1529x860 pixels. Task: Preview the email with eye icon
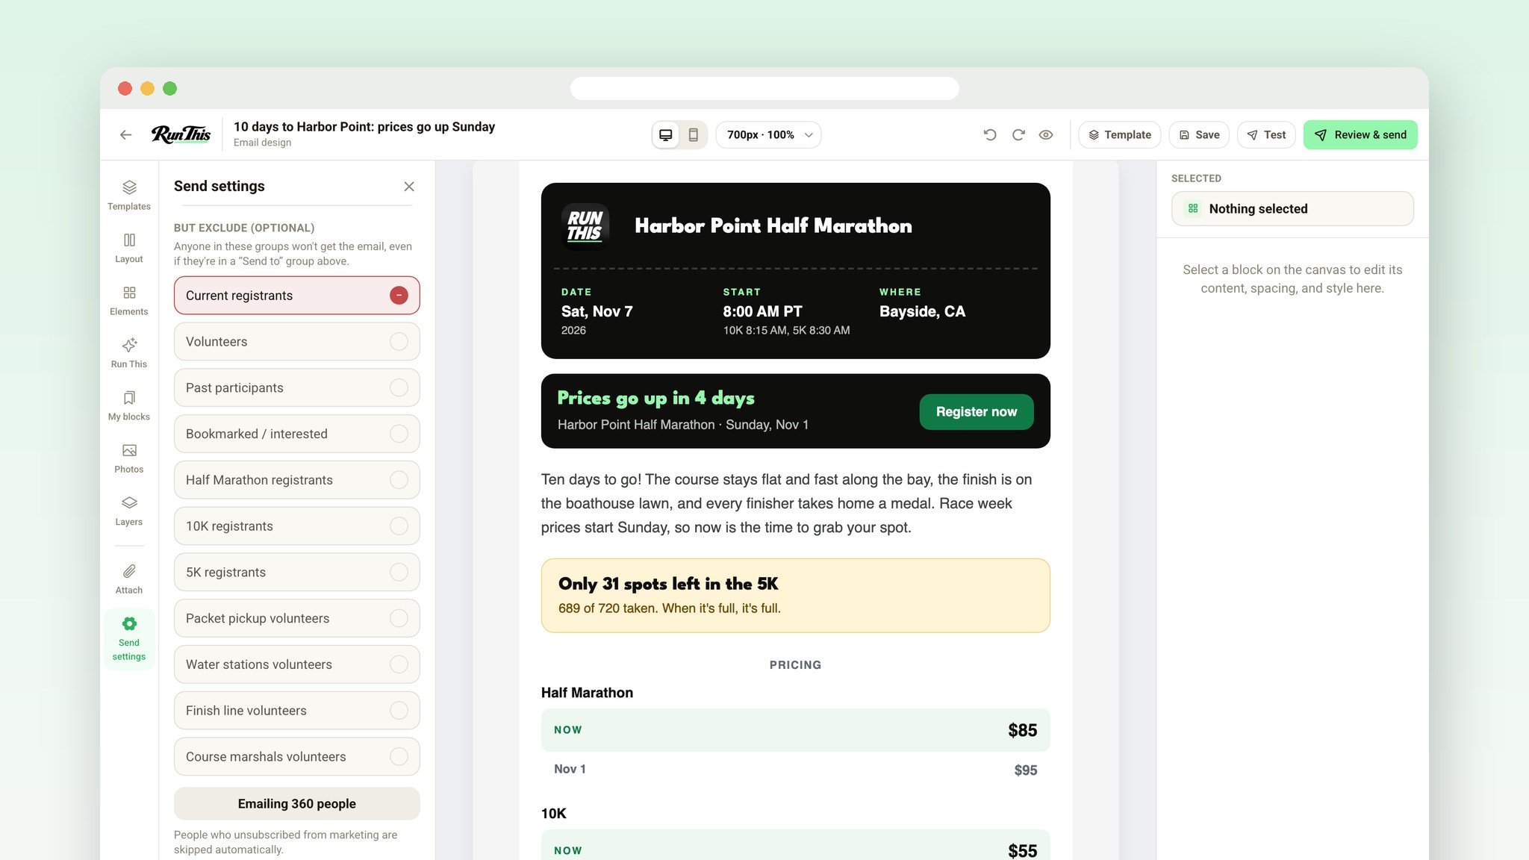click(x=1046, y=135)
